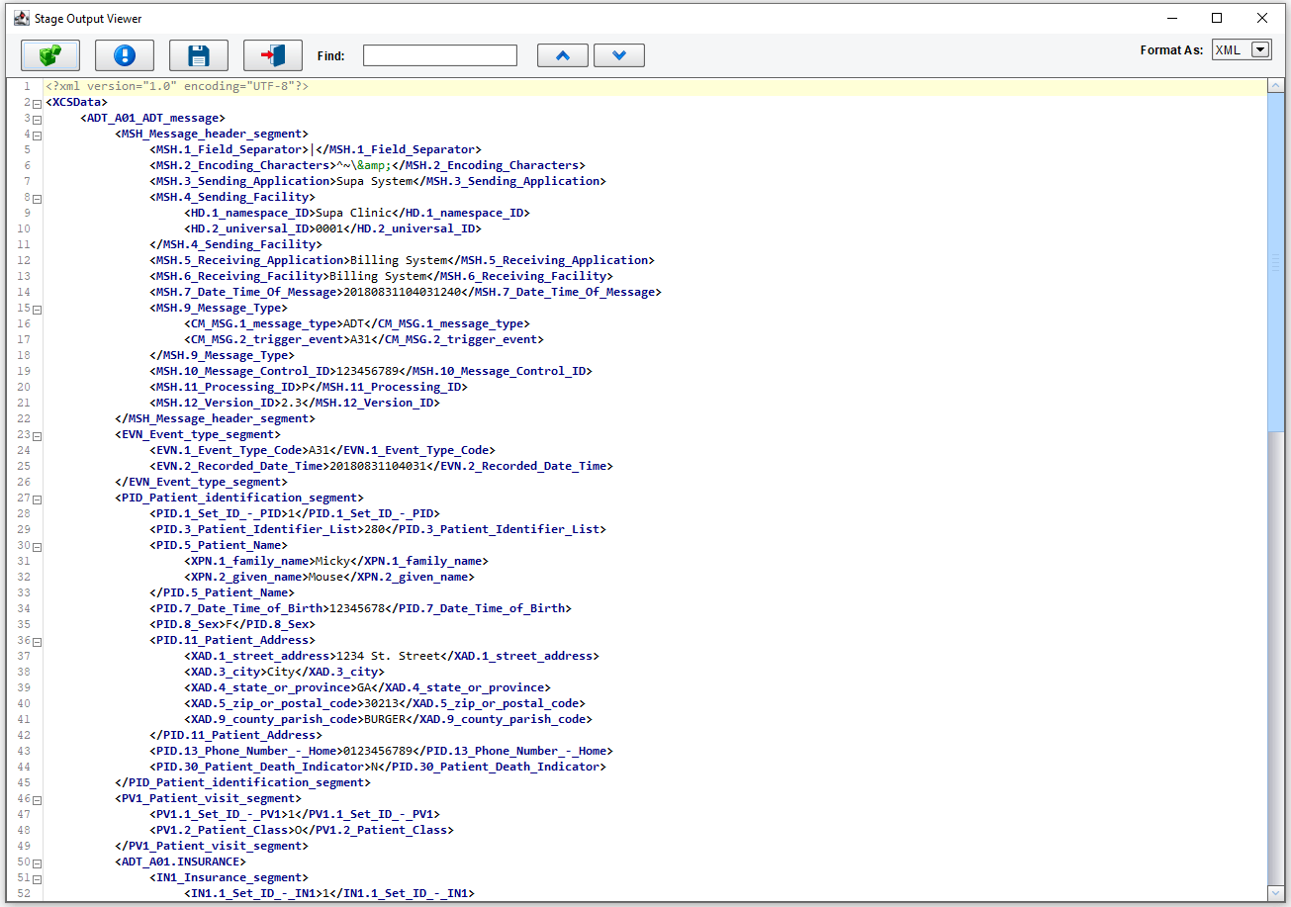Collapse the XCSData root node
Viewport: 1291px width, 907px height.
click(36, 103)
